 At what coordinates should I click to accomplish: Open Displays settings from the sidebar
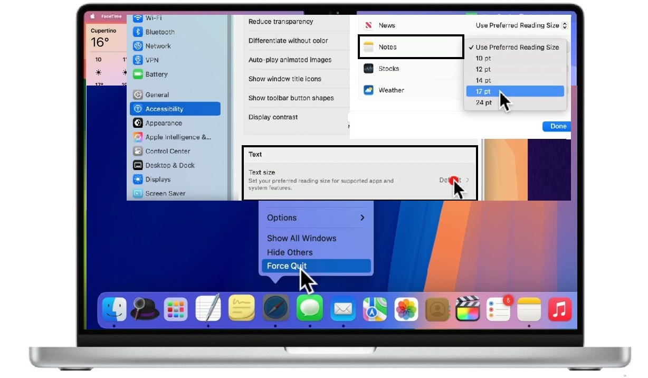tap(157, 179)
